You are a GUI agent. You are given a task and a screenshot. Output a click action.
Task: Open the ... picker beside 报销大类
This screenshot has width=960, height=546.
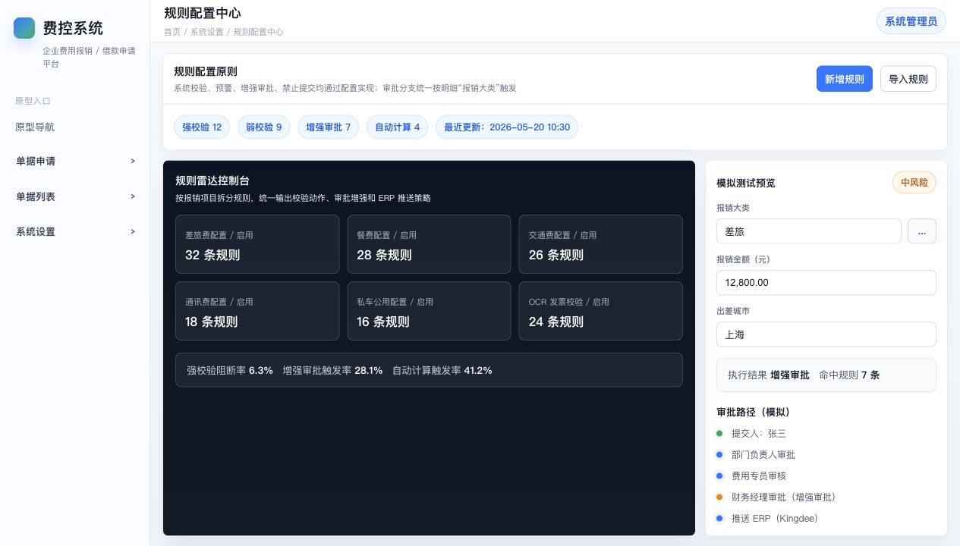[922, 231]
